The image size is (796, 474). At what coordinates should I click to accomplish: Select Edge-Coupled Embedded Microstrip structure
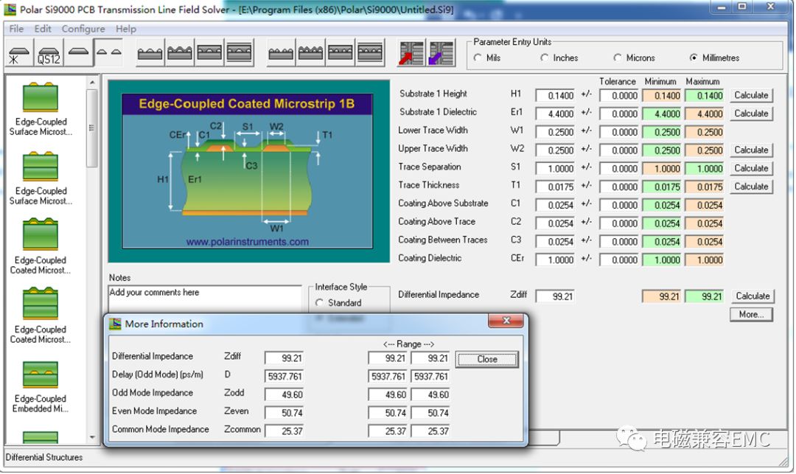(x=41, y=387)
